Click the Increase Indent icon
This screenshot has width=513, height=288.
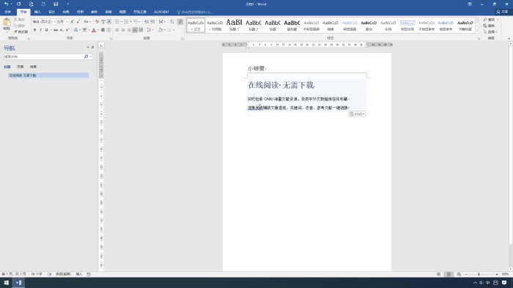152,21
